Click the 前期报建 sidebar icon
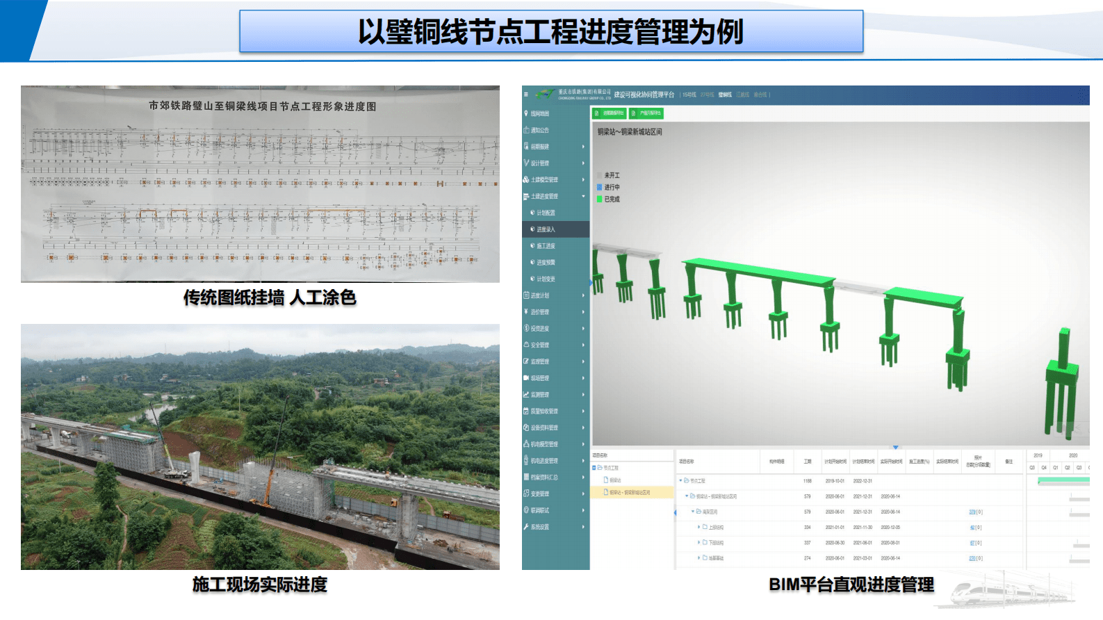 [526, 147]
